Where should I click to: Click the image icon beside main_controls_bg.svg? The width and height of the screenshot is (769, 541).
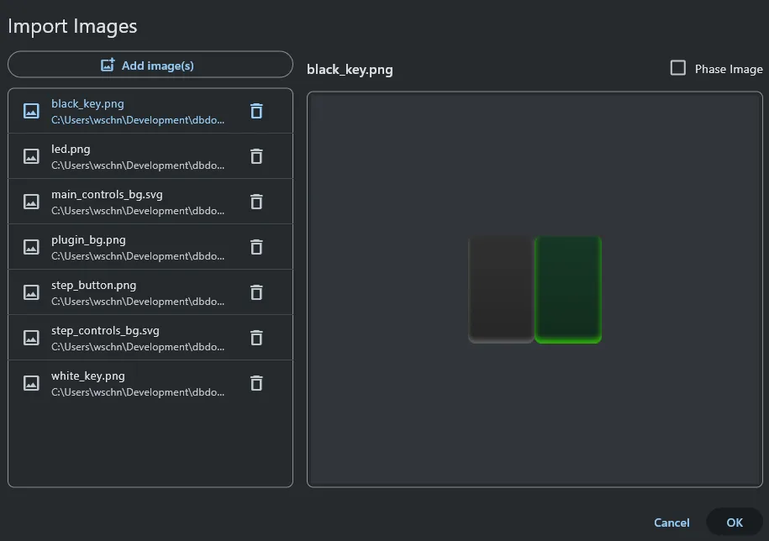(x=31, y=202)
